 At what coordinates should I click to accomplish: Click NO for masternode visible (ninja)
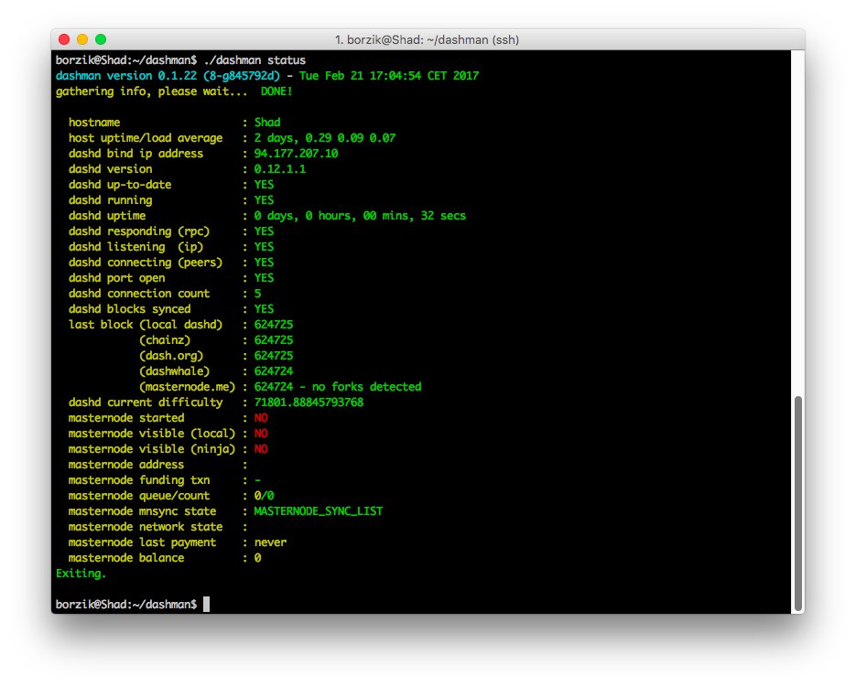click(261, 449)
